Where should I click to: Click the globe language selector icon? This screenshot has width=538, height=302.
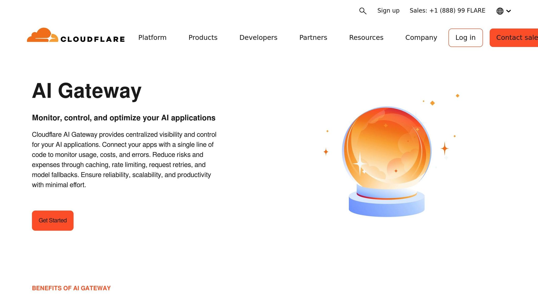pyautogui.click(x=500, y=11)
